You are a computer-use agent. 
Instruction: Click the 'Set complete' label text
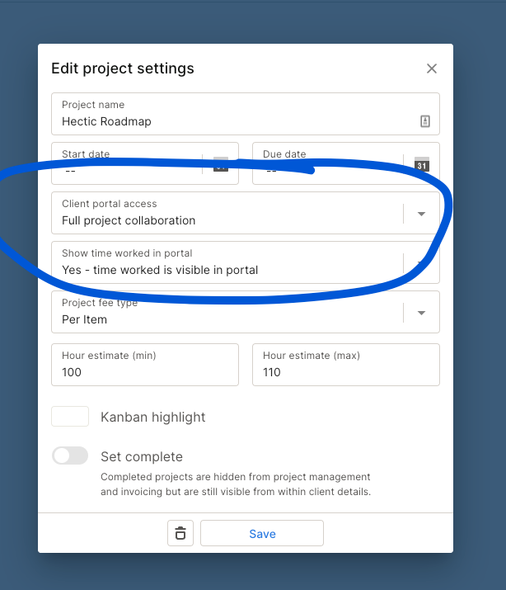click(142, 456)
